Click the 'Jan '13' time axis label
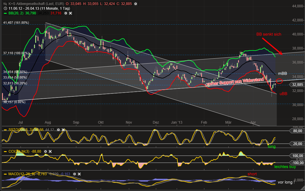 [x=177, y=122]
